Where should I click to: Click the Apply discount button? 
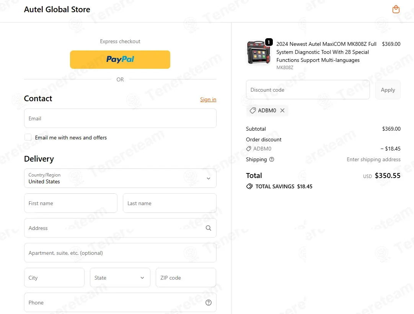point(388,90)
